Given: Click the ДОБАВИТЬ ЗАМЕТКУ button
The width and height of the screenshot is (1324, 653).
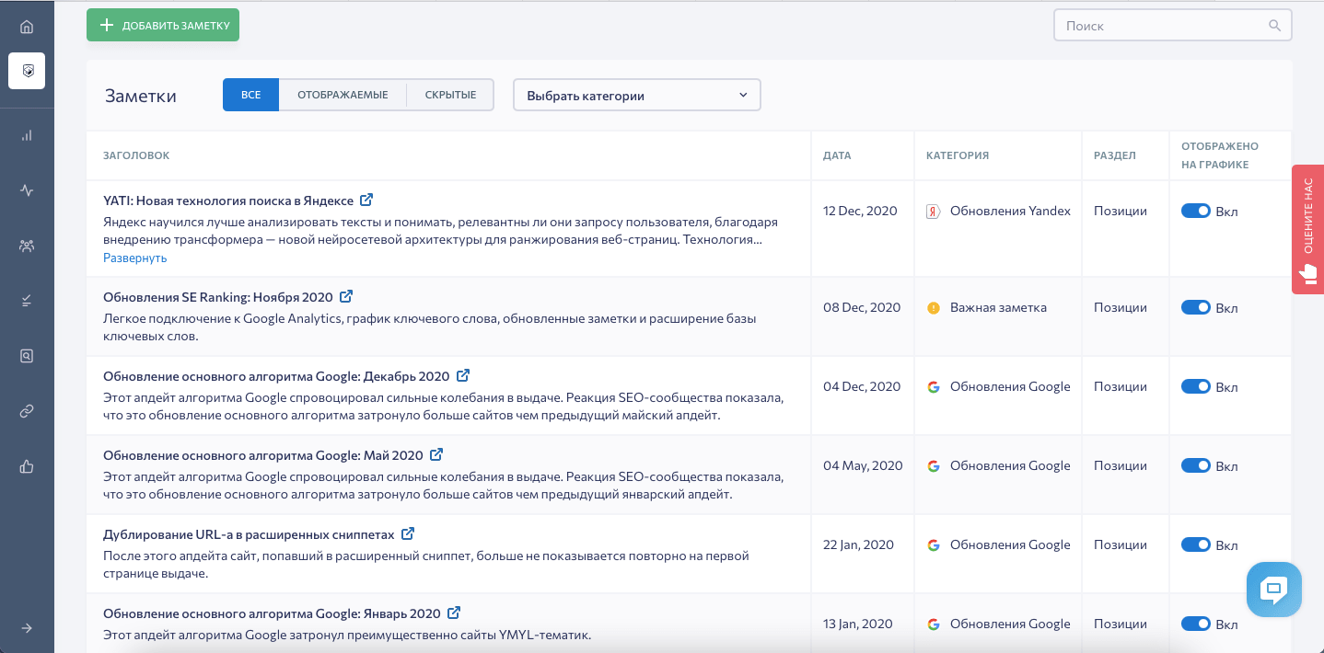Looking at the screenshot, I should (x=163, y=25).
